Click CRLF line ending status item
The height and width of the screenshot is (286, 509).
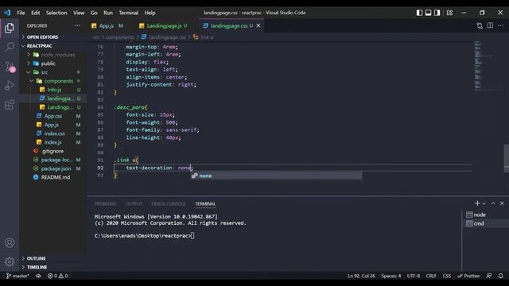(431, 276)
